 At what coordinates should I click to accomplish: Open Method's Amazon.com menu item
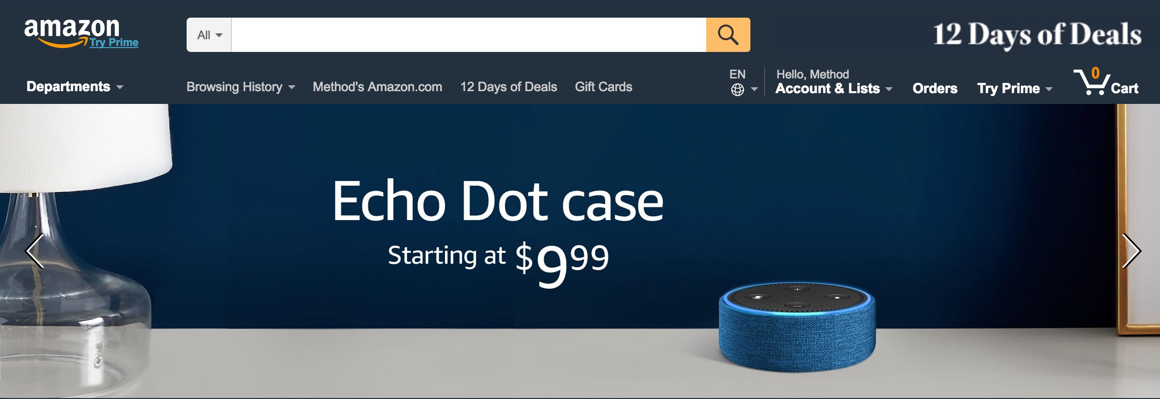377,87
